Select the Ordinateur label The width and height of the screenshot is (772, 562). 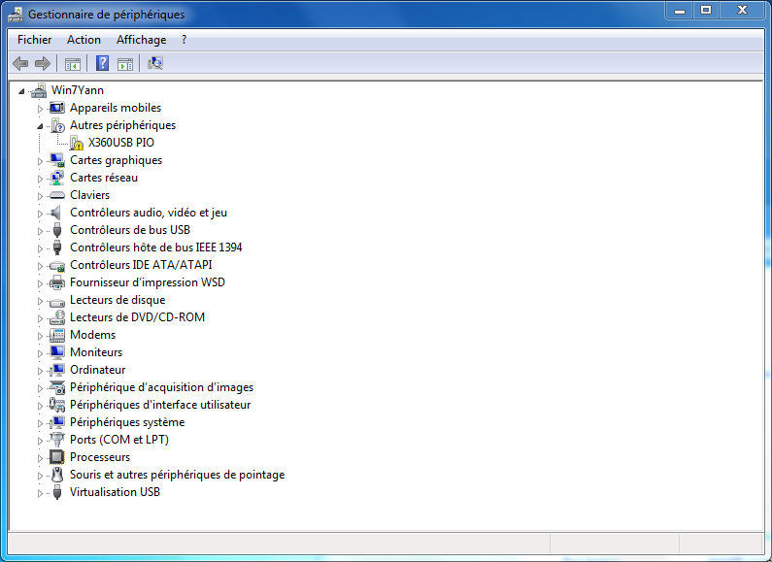(x=97, y=370)
